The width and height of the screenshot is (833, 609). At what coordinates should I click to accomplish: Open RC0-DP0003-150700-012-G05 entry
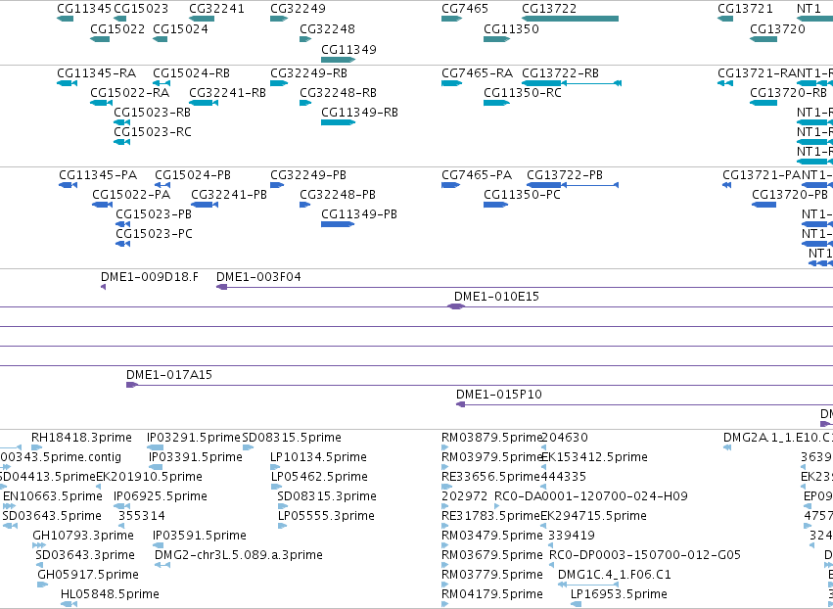point(645,556)
